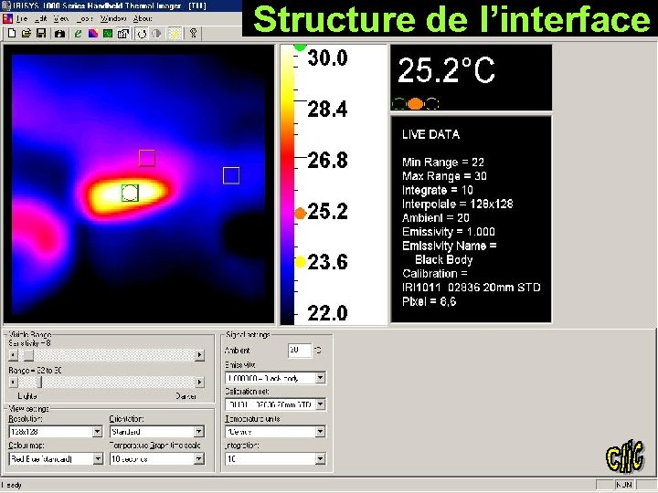The image size is (658, 493).
Task: Select the green dashed circle under temperature readout
Action: point(399,103)
